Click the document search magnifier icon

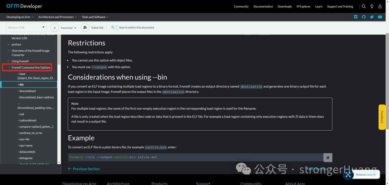click(x=113, y=27)
